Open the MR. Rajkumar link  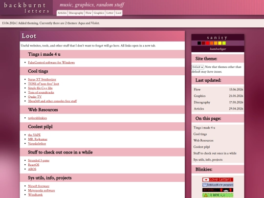point(38,139)
